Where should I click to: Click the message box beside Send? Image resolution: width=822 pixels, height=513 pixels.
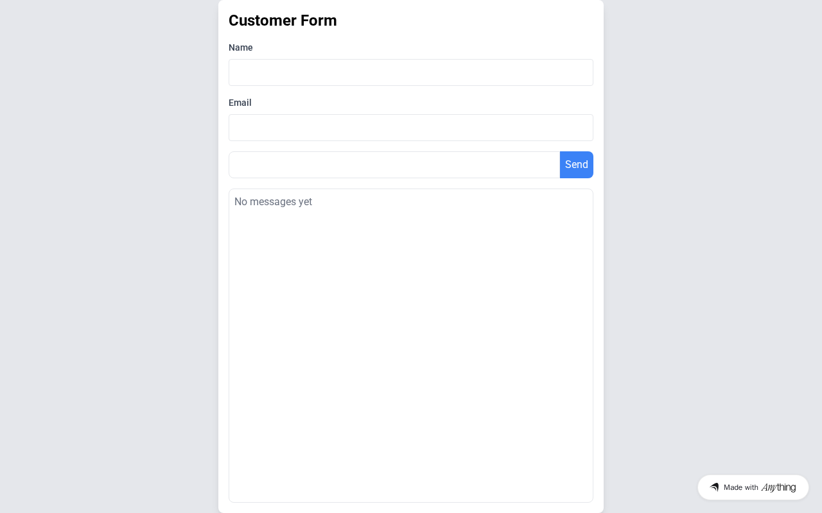click(394, 165)
